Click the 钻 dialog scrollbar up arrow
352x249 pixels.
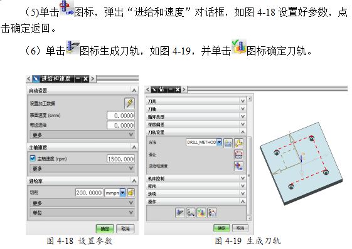pos(249,98)
